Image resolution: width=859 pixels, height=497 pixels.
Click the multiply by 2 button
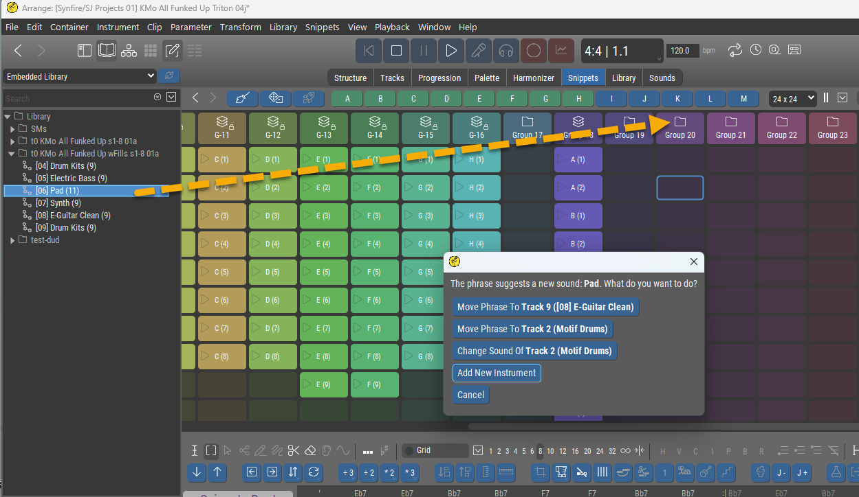[x=390, y=472]
